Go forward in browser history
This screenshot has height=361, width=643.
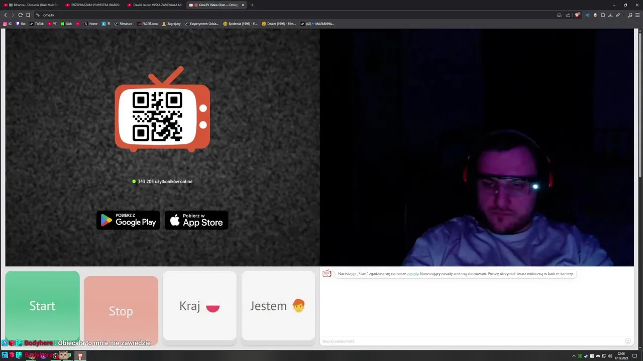click(x=13, y=15)
